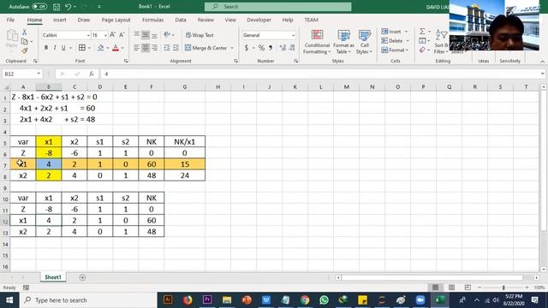Expand Merge & Center dropdown arrow
The height and width of the screenshot is (308, 548).
point(232,48)
